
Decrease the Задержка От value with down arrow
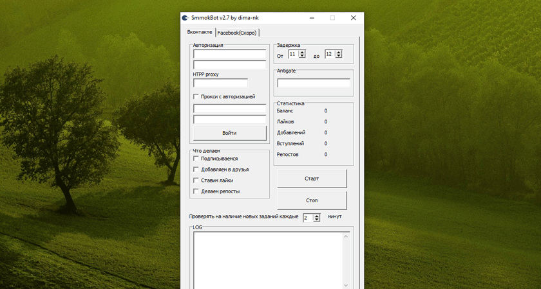[x=303, y=56]
